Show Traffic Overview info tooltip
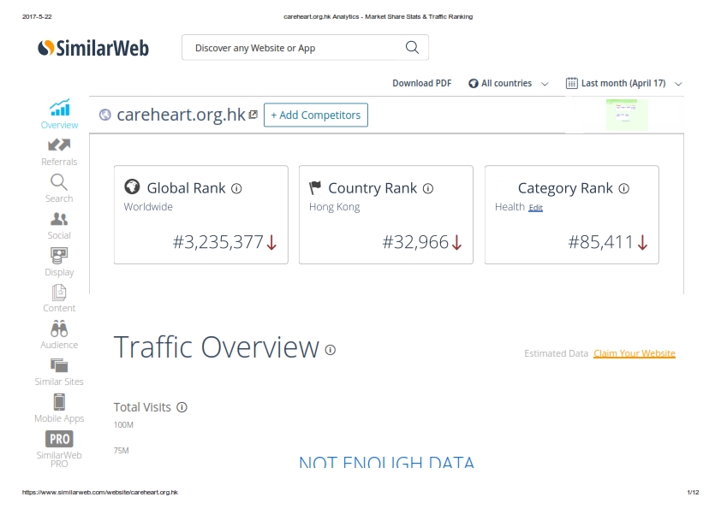Screen dimensions: 721x509 [331, 350]
